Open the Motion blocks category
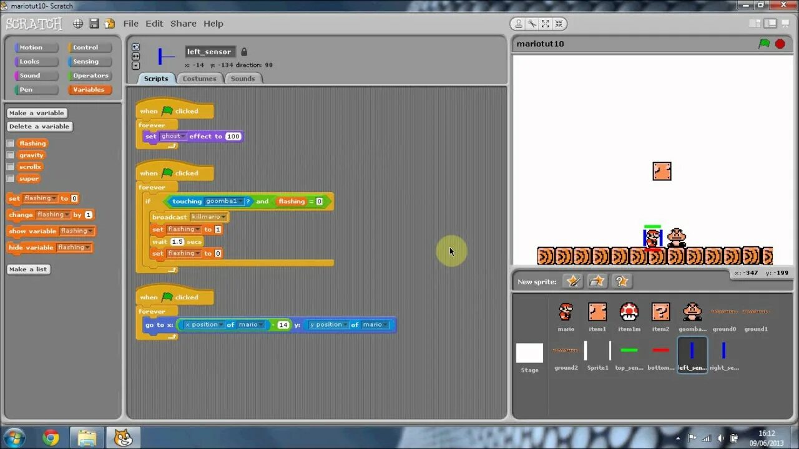This screenshot has width=799, height=449. point(36,47)
